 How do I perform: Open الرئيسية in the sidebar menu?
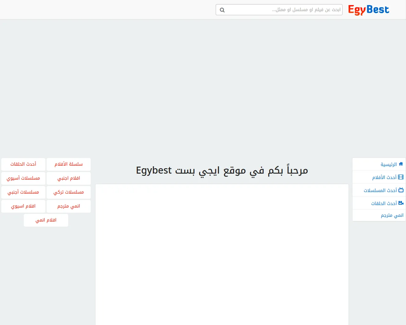coord(379,164)
